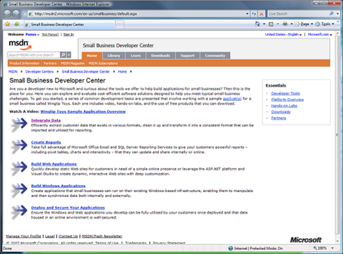Select the Small Business Developer Center browser tab
Image resolution: width=343 pixels, height=254 pixels.
pos(69,24)
